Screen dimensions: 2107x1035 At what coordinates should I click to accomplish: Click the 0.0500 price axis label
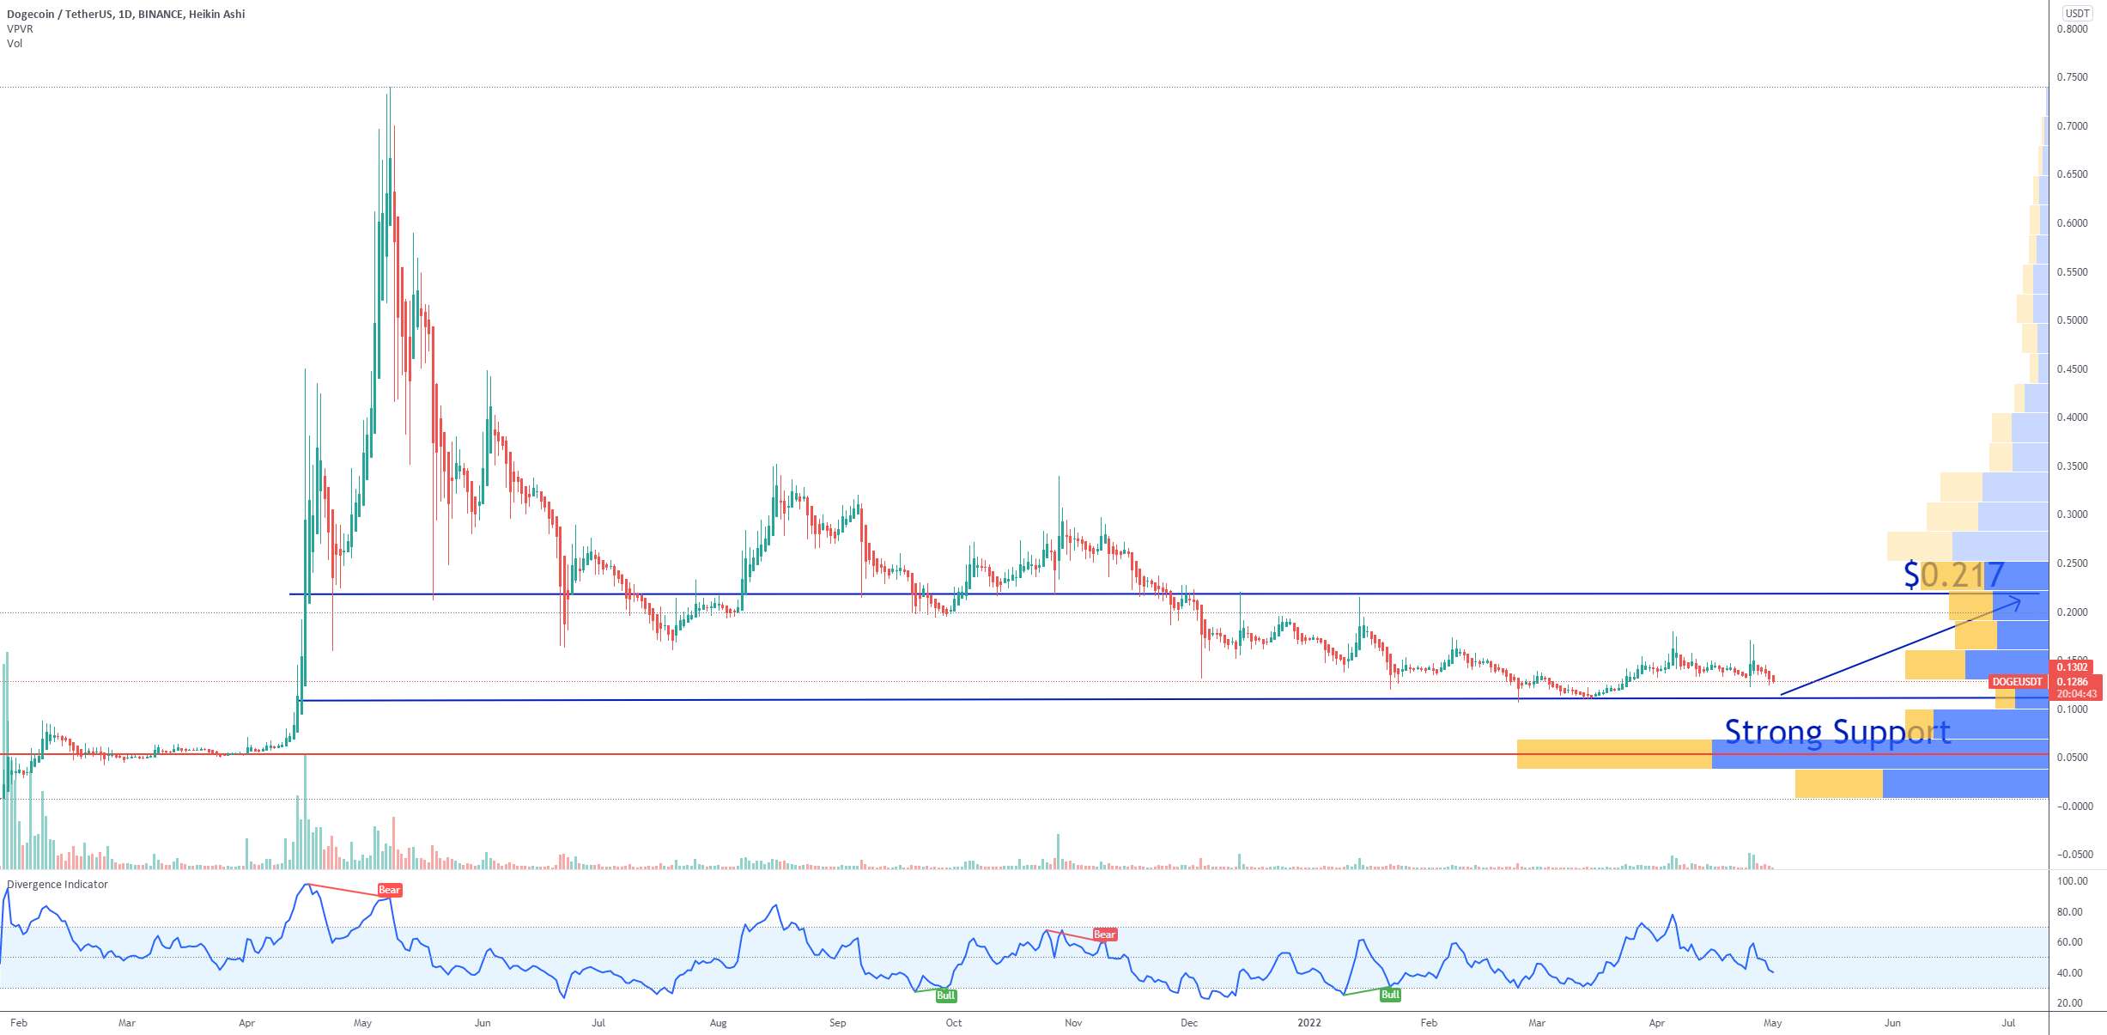[2072, 758]
